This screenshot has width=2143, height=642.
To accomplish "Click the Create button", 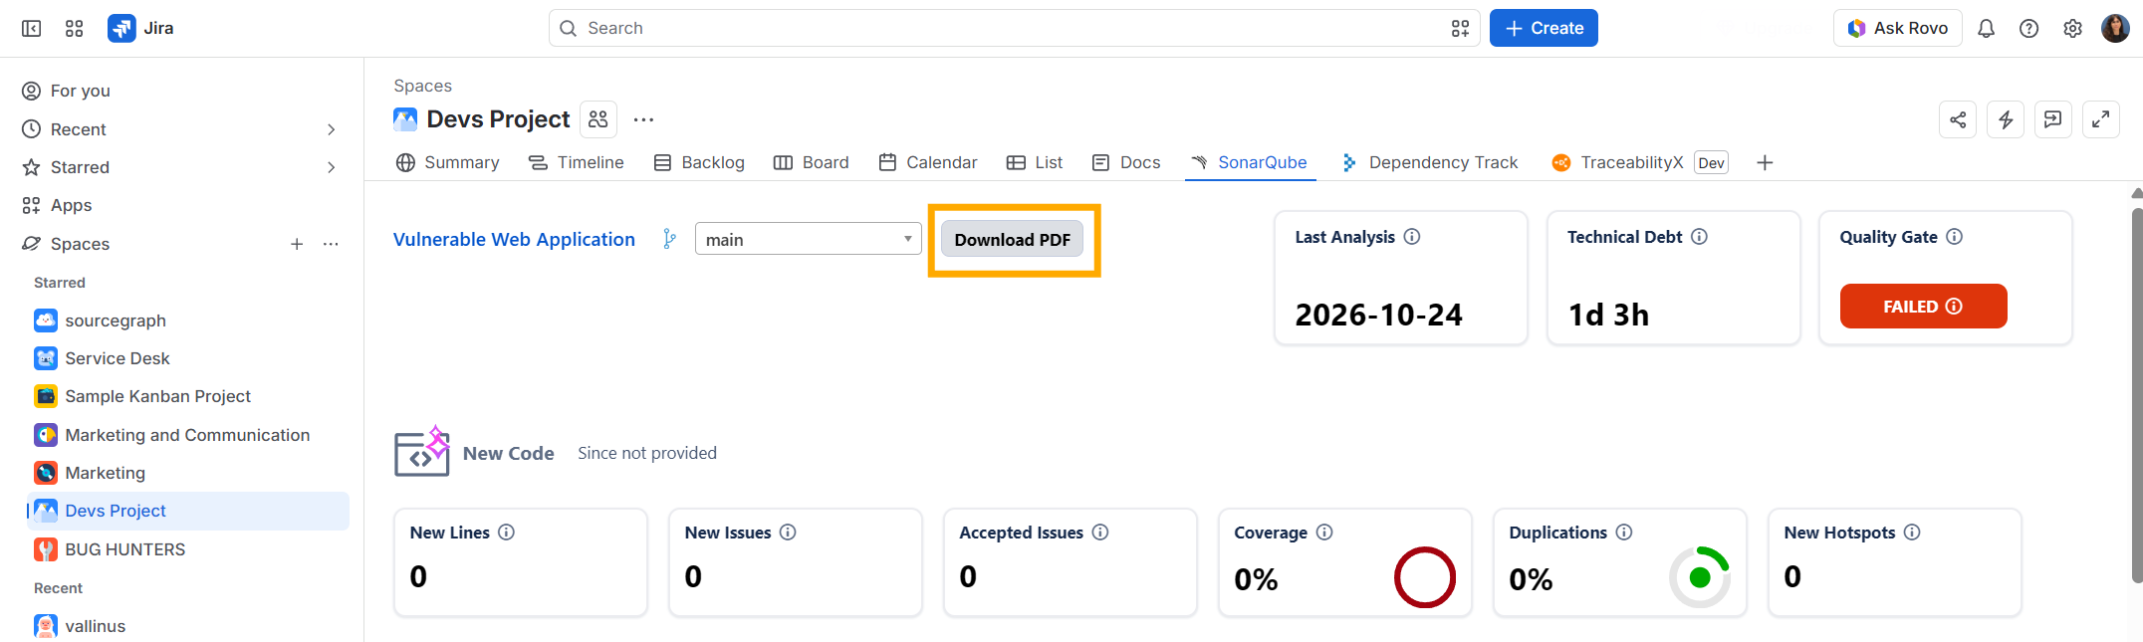I will pos(1544,28).
